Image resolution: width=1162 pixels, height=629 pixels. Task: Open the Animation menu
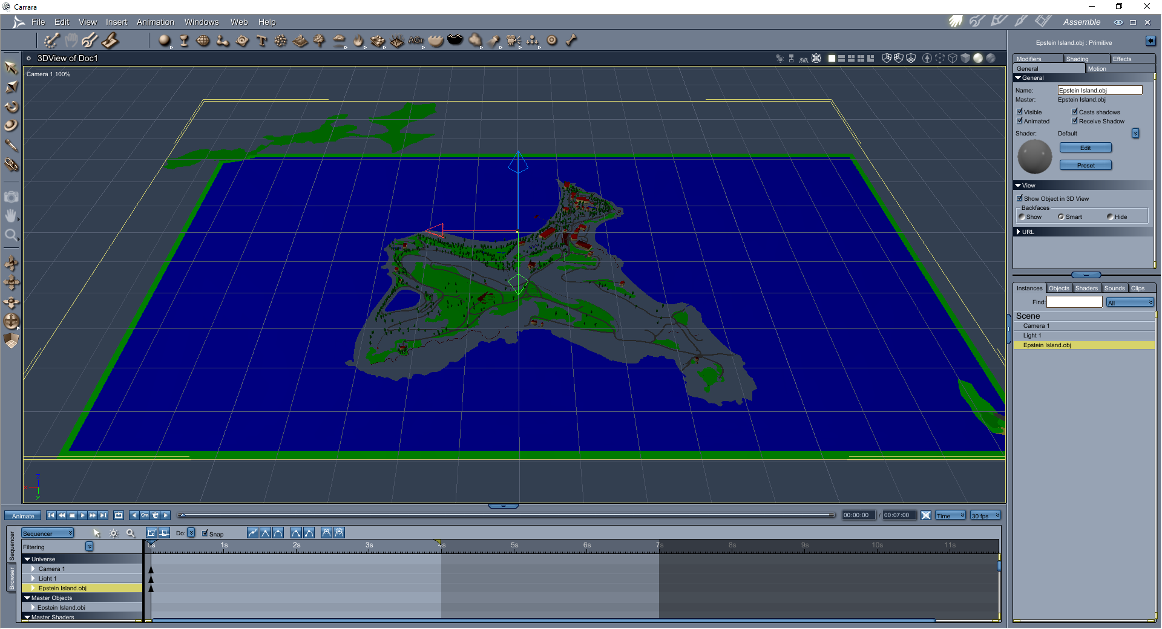[155, 22]
